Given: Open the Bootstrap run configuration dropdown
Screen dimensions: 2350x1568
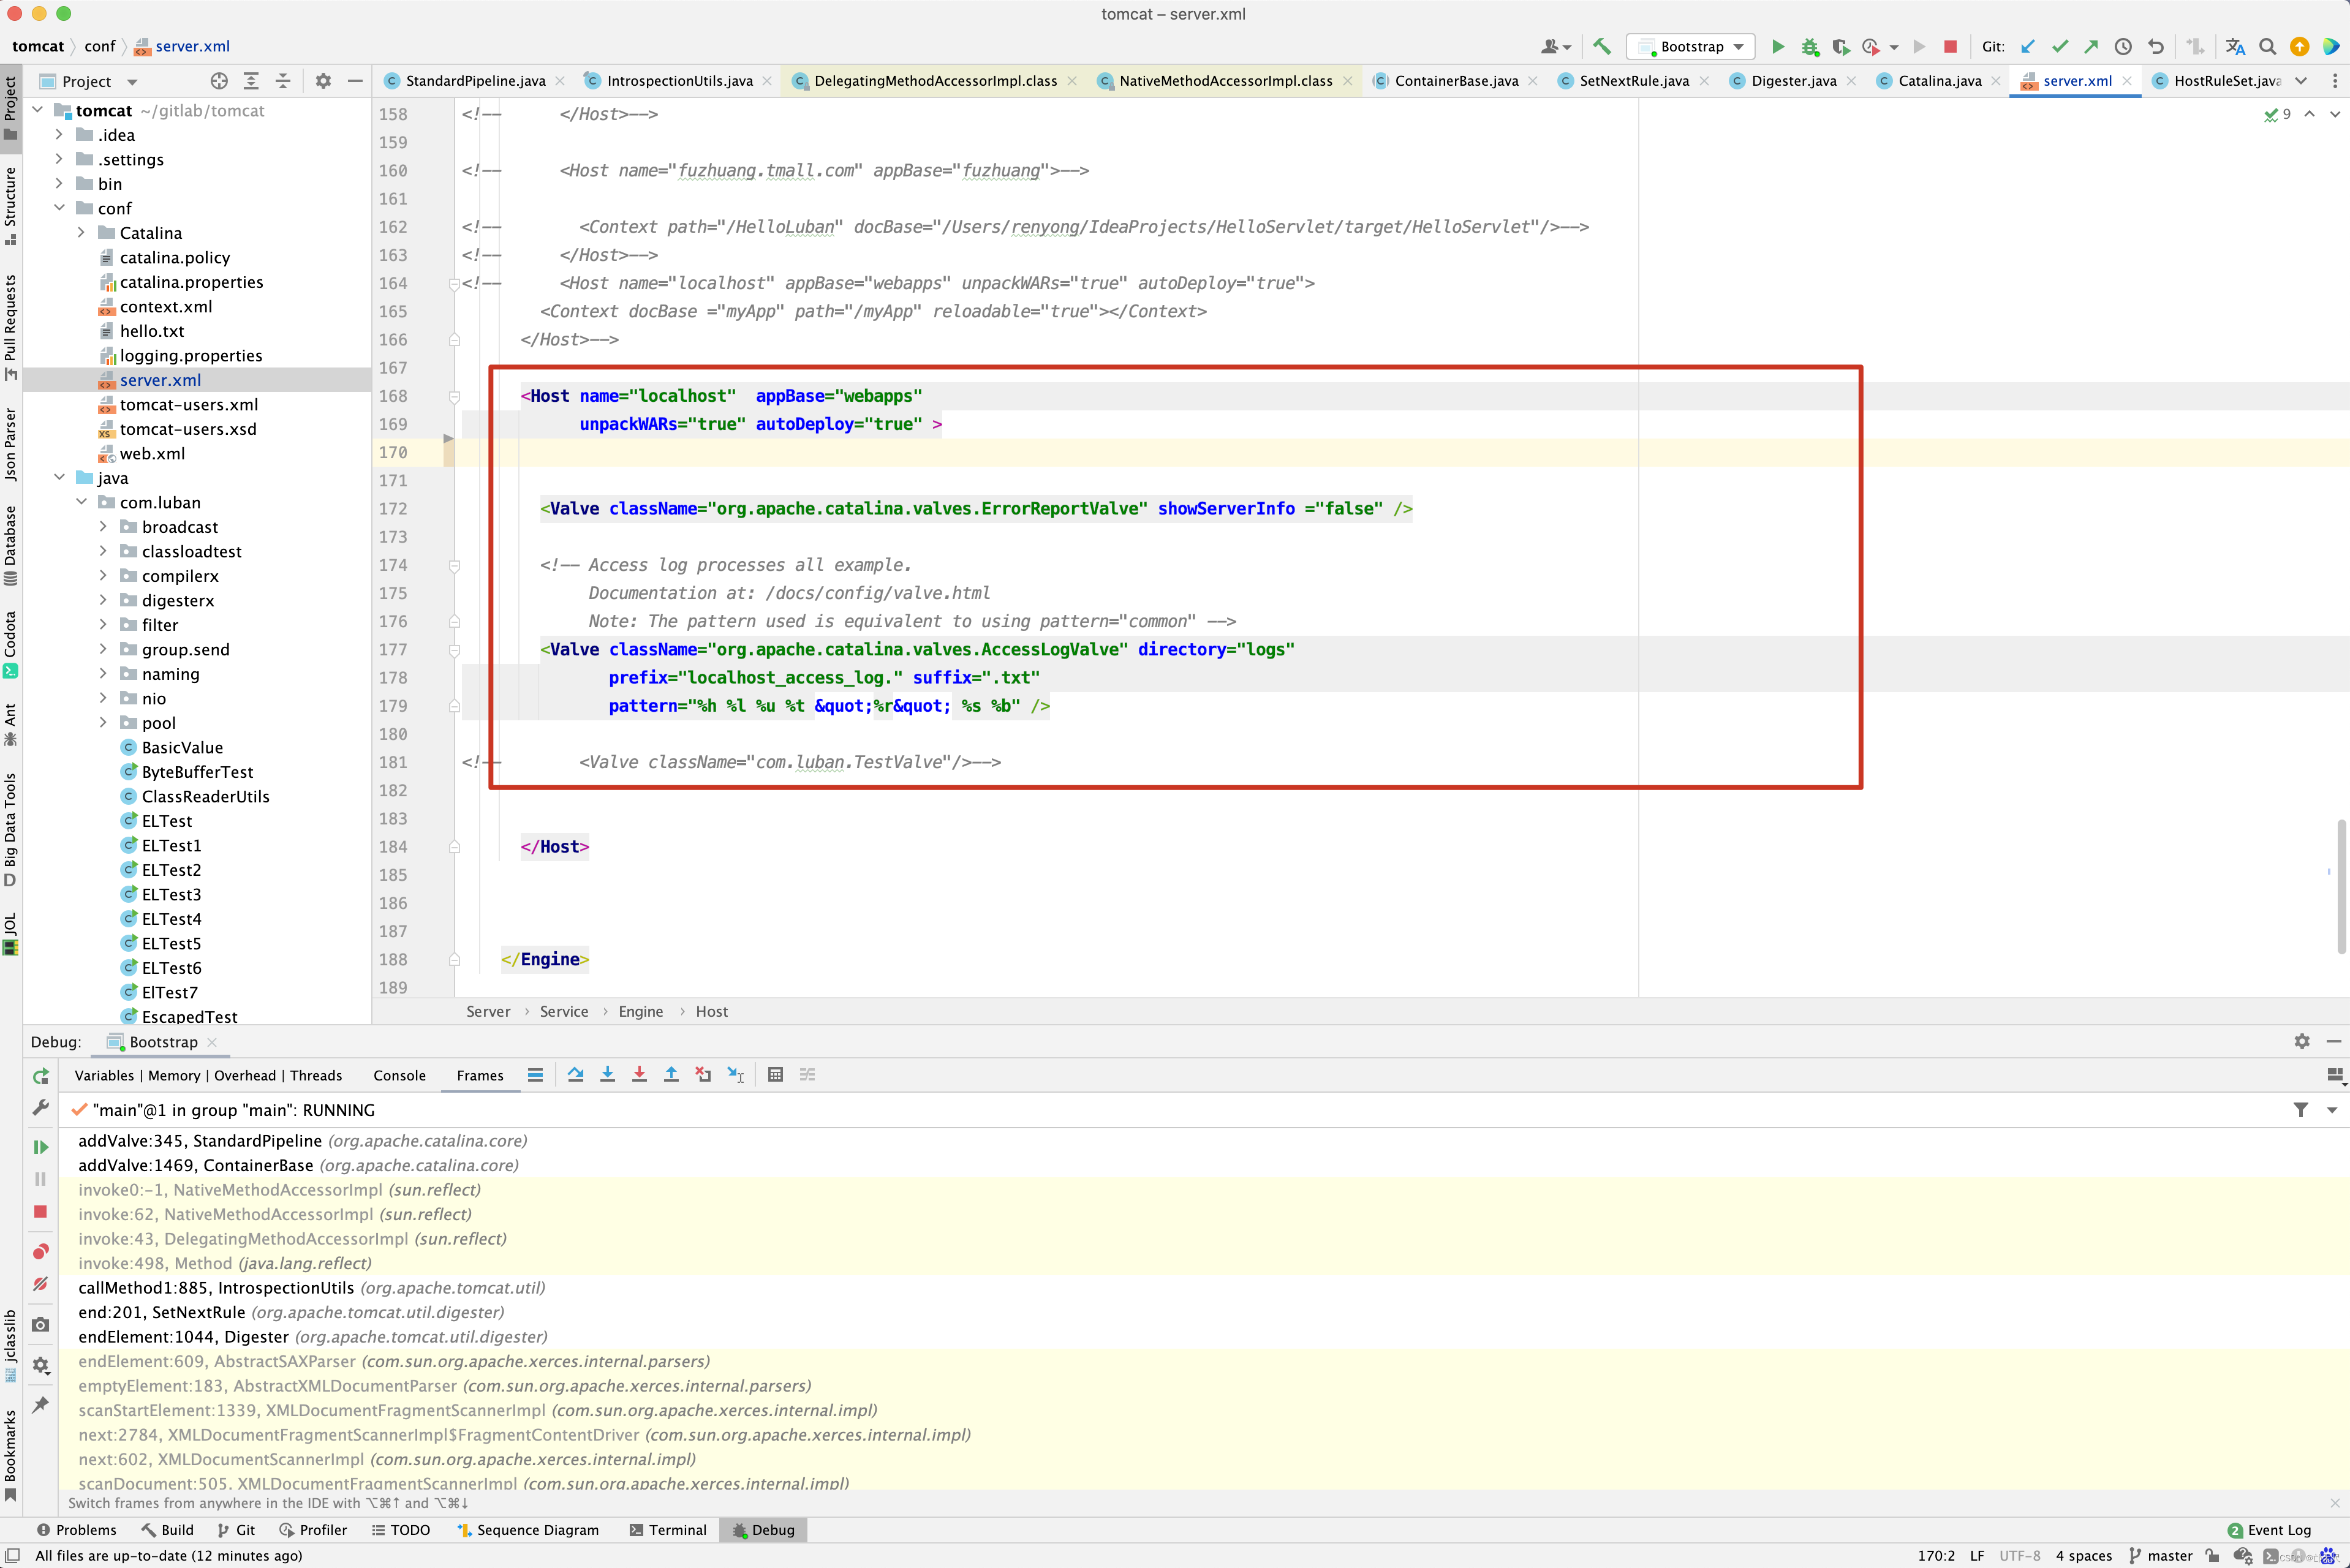Looking at the screenshot, I should [1690, 46].
